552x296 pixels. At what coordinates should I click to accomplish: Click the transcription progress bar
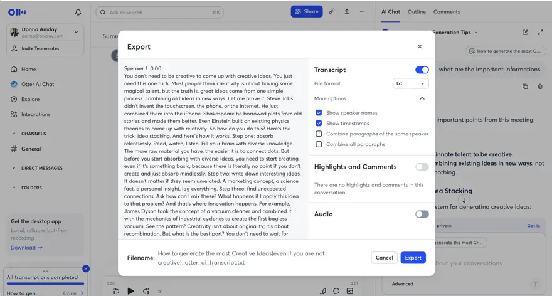point(45,283)
